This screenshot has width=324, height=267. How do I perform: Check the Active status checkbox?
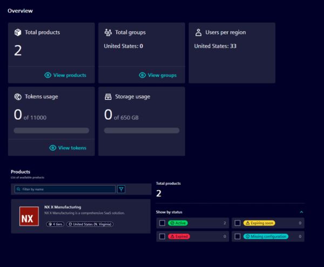point(162,223)
